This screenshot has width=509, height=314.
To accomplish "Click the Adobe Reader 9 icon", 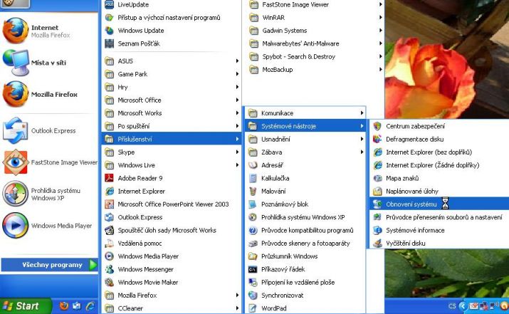I will [x=109, y=178].
